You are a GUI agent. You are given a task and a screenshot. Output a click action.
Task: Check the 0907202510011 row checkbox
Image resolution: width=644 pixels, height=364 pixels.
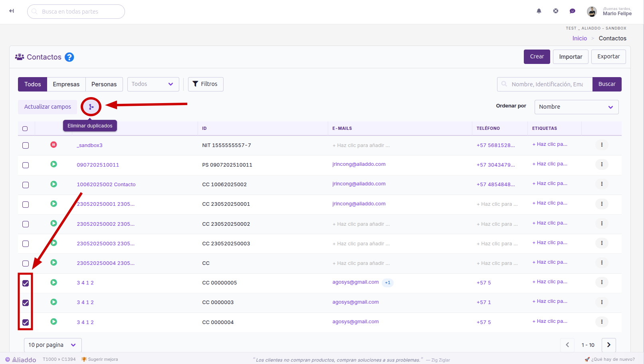(x=26, y=165)
